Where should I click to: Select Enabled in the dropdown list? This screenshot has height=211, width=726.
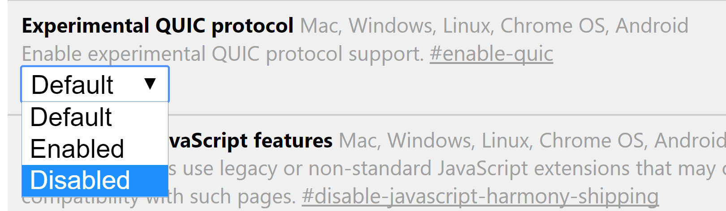click(x=95, y=149)
